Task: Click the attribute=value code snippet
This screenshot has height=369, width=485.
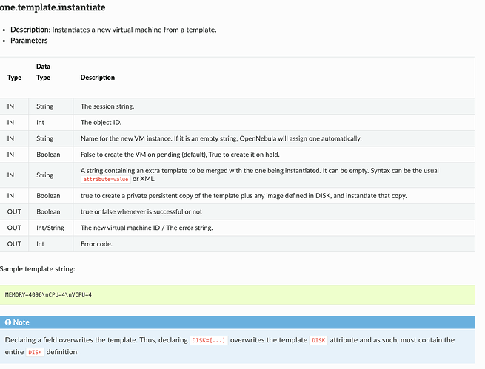Action: [x=105, y=180]
